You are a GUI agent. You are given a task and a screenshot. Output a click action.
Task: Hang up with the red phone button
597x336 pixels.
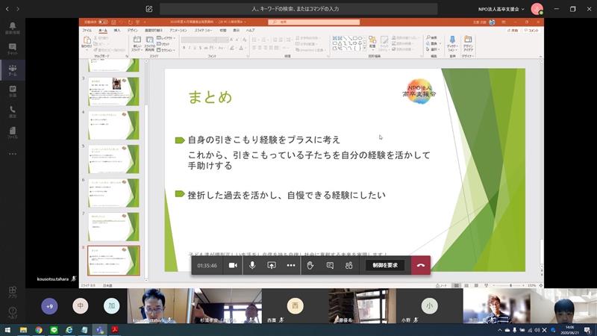[421, 265]
